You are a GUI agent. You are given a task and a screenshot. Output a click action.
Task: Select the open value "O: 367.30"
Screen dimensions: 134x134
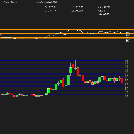50,7
